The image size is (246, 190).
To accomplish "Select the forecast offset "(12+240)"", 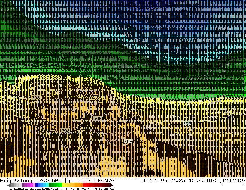I will point(232,181).
